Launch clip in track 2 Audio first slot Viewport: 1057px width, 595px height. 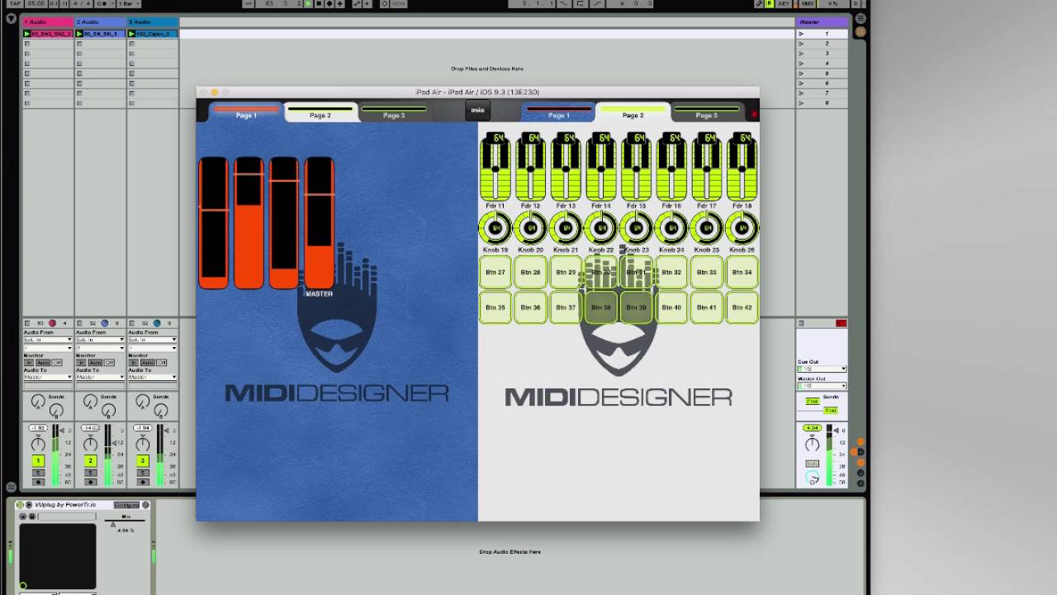click(x=79, y=34)
